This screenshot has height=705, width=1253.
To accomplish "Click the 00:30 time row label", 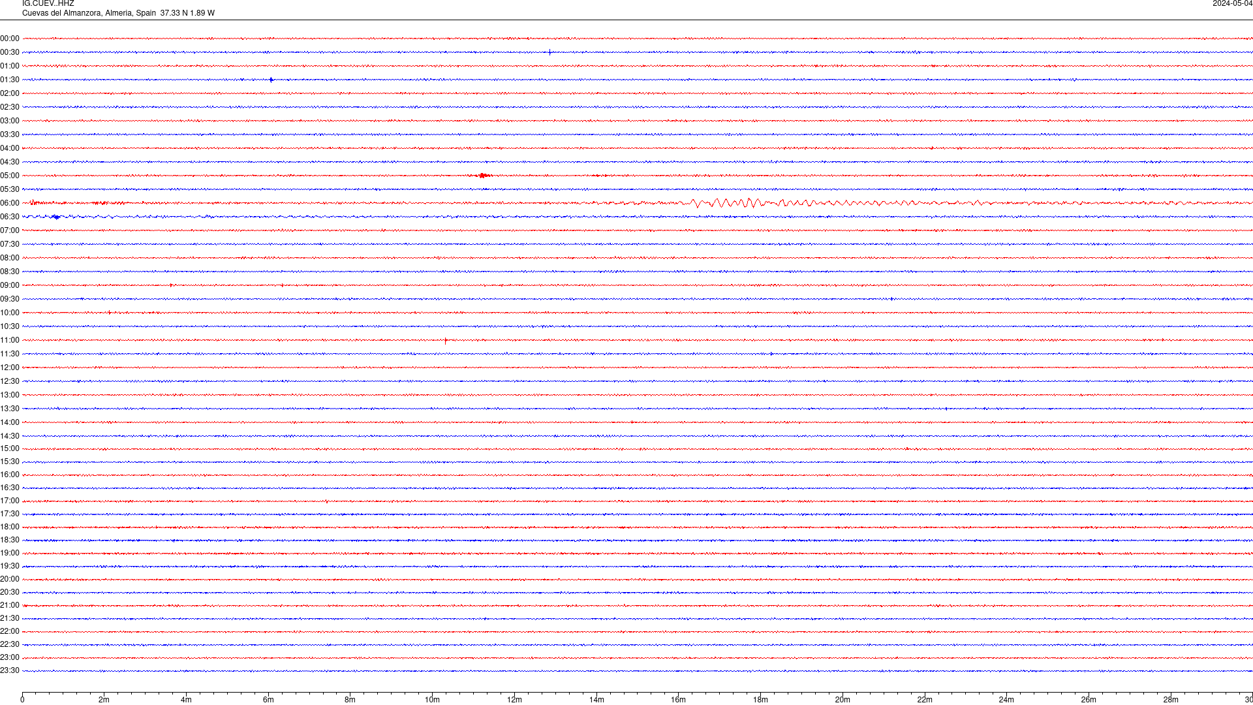I will (10, 52).
